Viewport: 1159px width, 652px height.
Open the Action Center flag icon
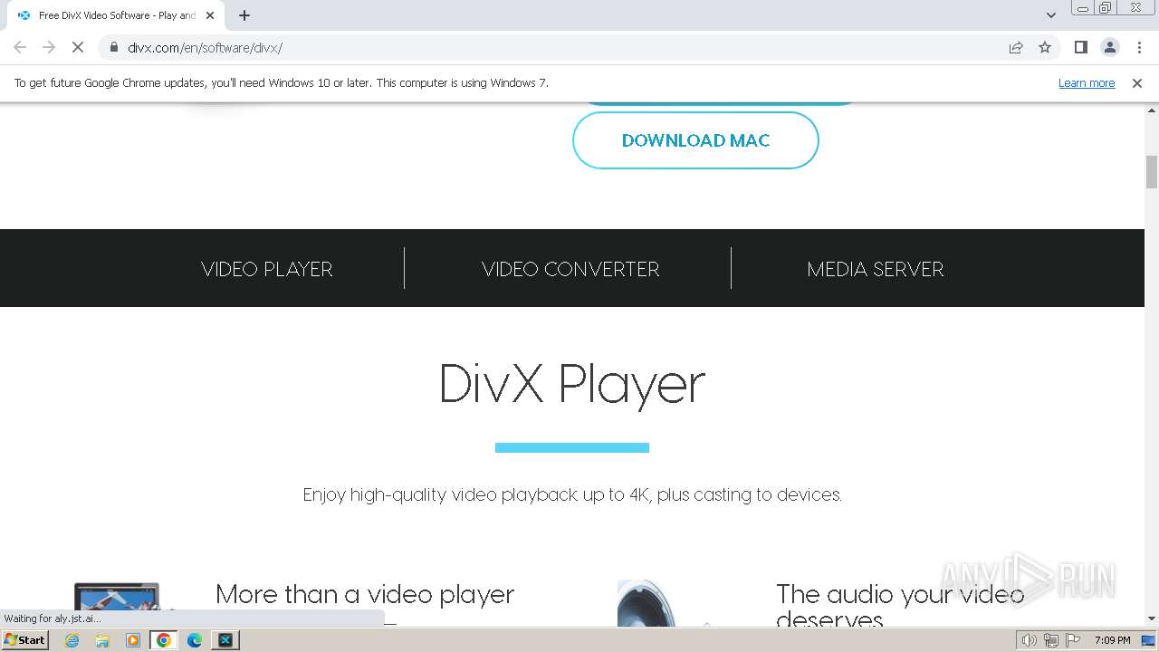pos(1073,640)
